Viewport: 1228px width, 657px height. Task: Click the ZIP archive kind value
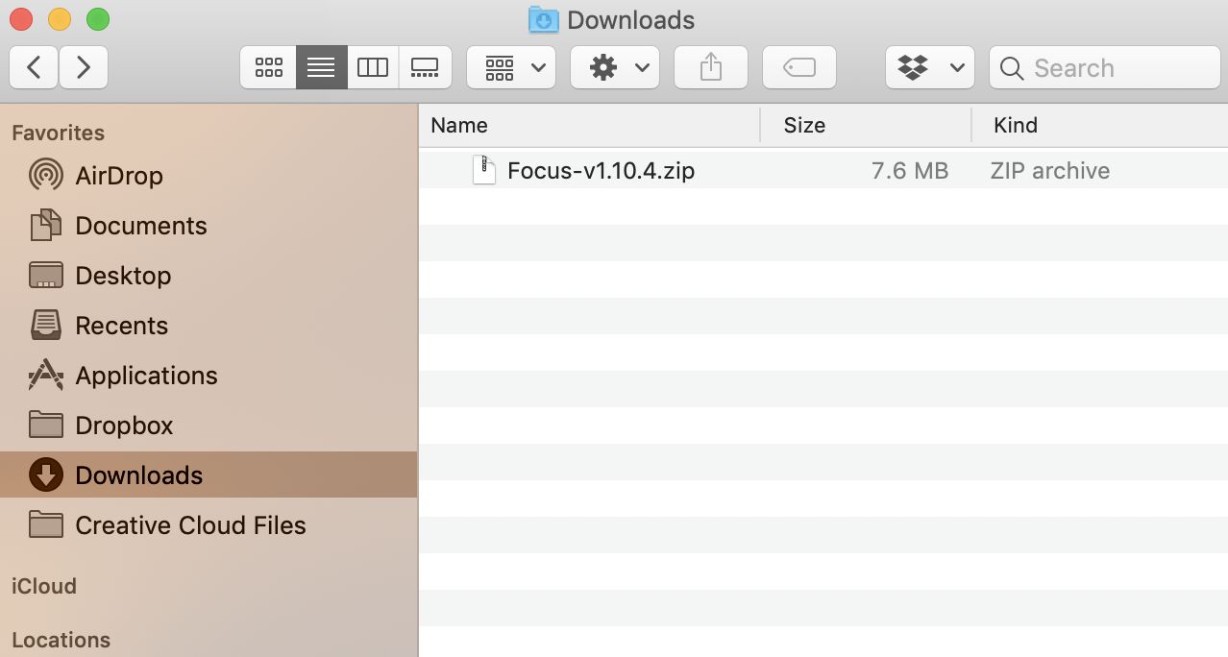1050,171
